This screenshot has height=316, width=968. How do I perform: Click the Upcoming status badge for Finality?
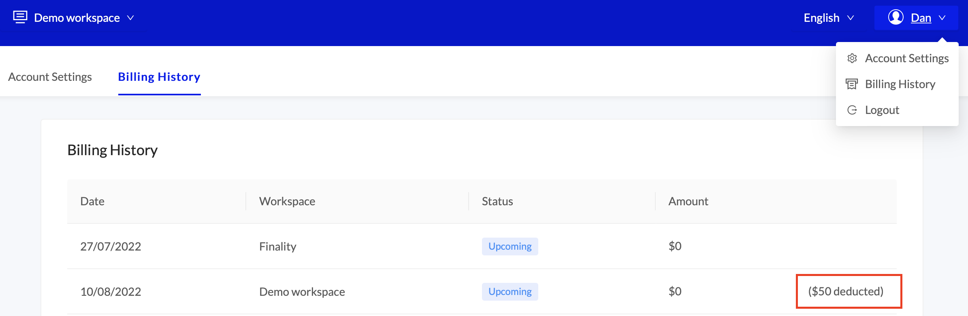510,246
